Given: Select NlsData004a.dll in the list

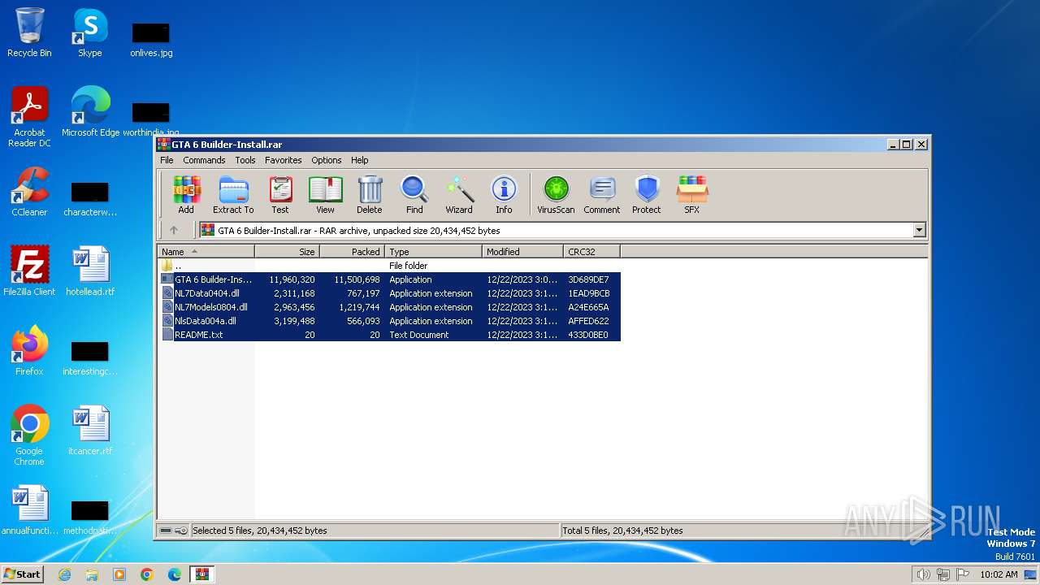Looking at the screenshot, I should point(389,321).
